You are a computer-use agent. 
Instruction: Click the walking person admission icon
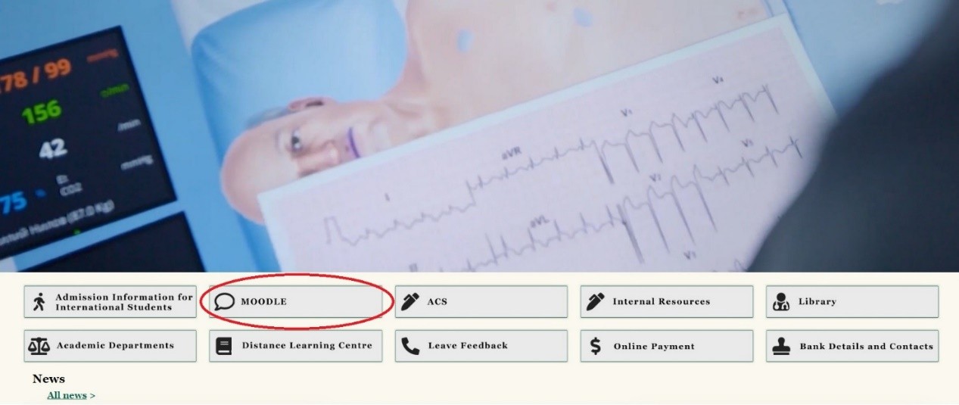39,302
